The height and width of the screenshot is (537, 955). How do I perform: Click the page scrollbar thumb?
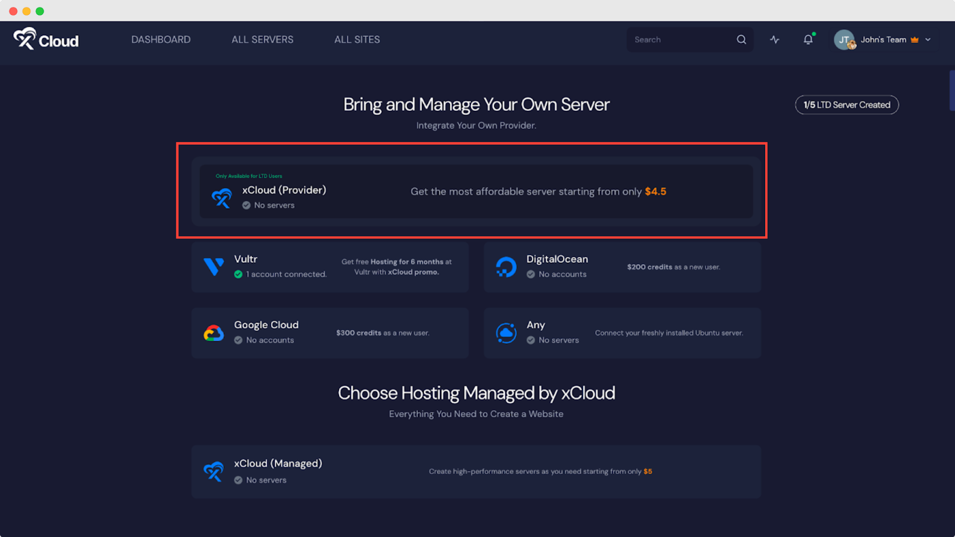tap(952, 91)
